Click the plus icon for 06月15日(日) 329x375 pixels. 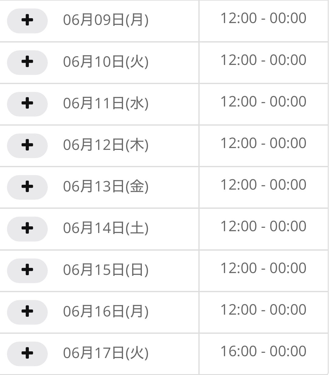coord(27,270)
